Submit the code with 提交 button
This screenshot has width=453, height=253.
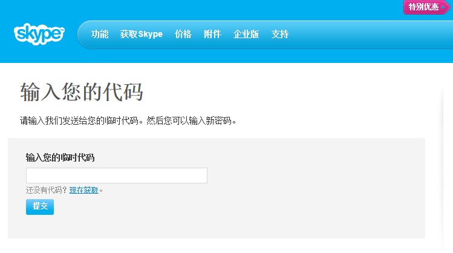point(40,207)
